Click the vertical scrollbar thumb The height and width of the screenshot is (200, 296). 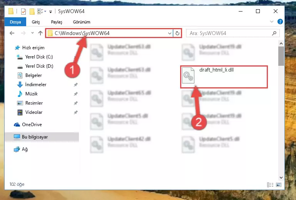(x=281, y=56)
